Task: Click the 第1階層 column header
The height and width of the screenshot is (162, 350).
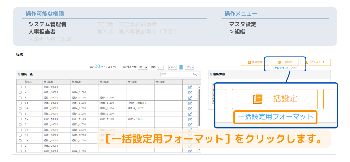Action: (x=56, y=82)
